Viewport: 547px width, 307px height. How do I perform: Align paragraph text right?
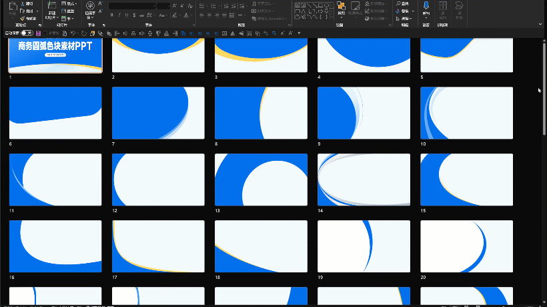point(217,15)
